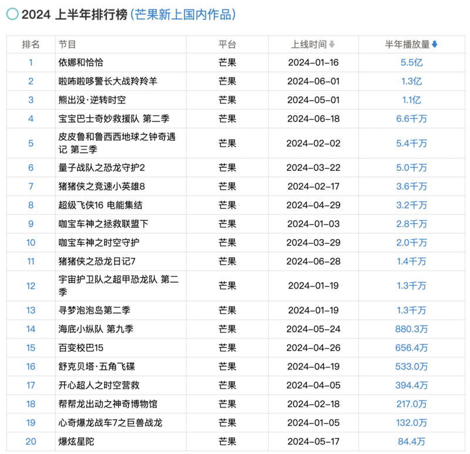Open the 84.4万 play count

click(412, 442)
